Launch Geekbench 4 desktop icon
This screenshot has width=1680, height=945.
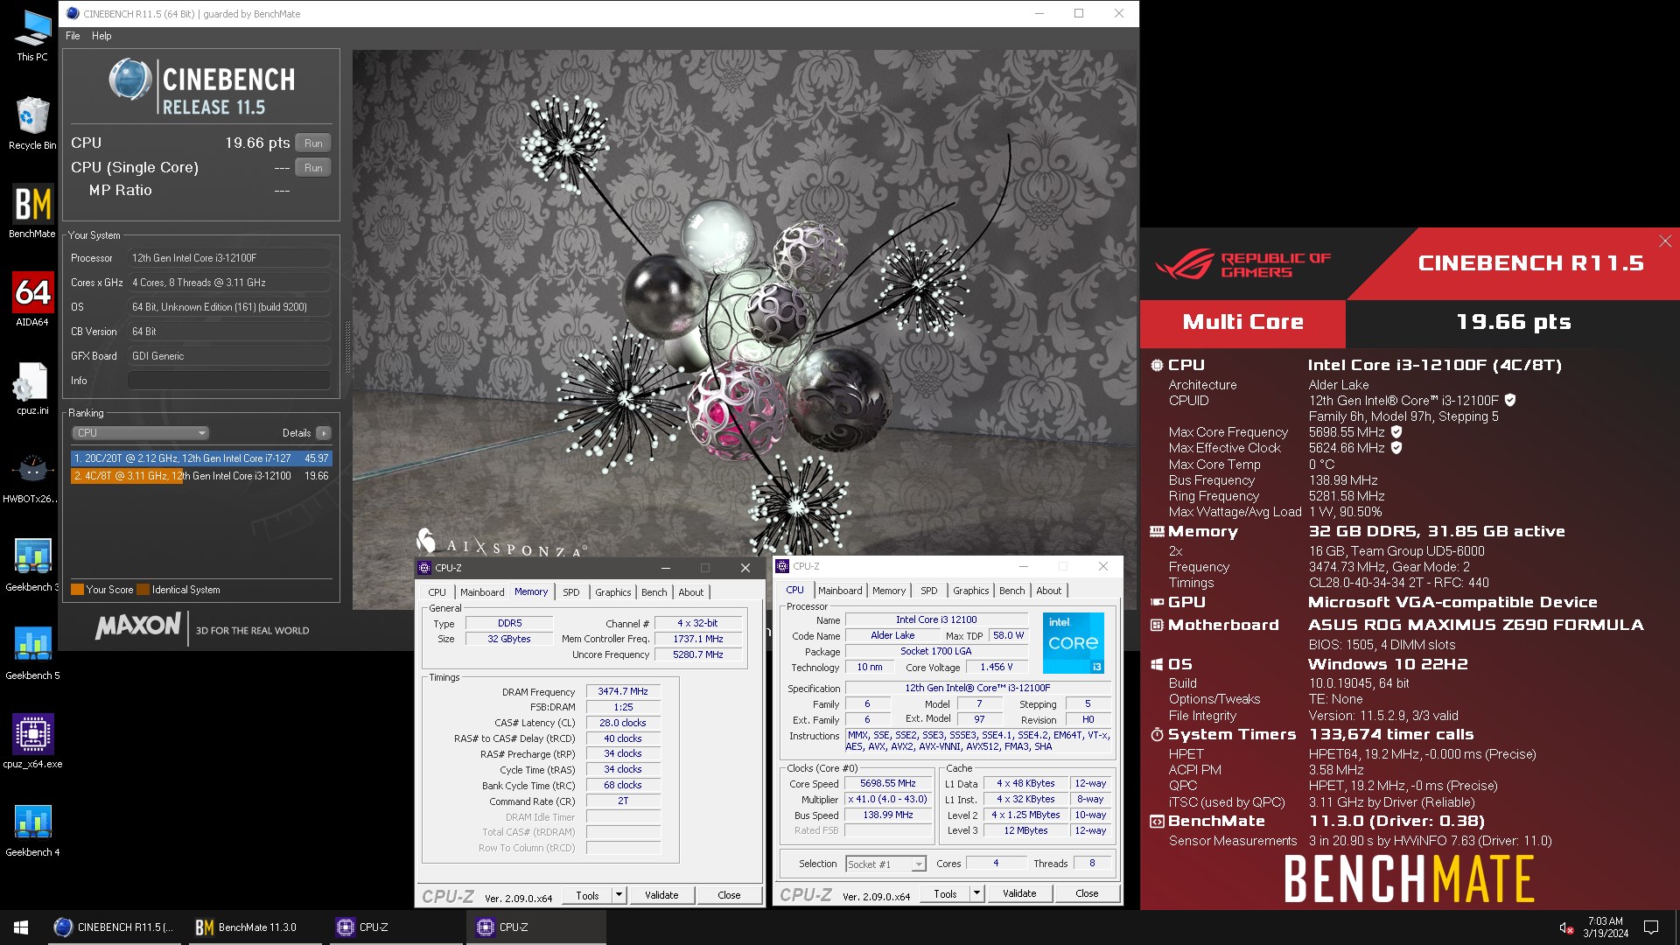32,829
